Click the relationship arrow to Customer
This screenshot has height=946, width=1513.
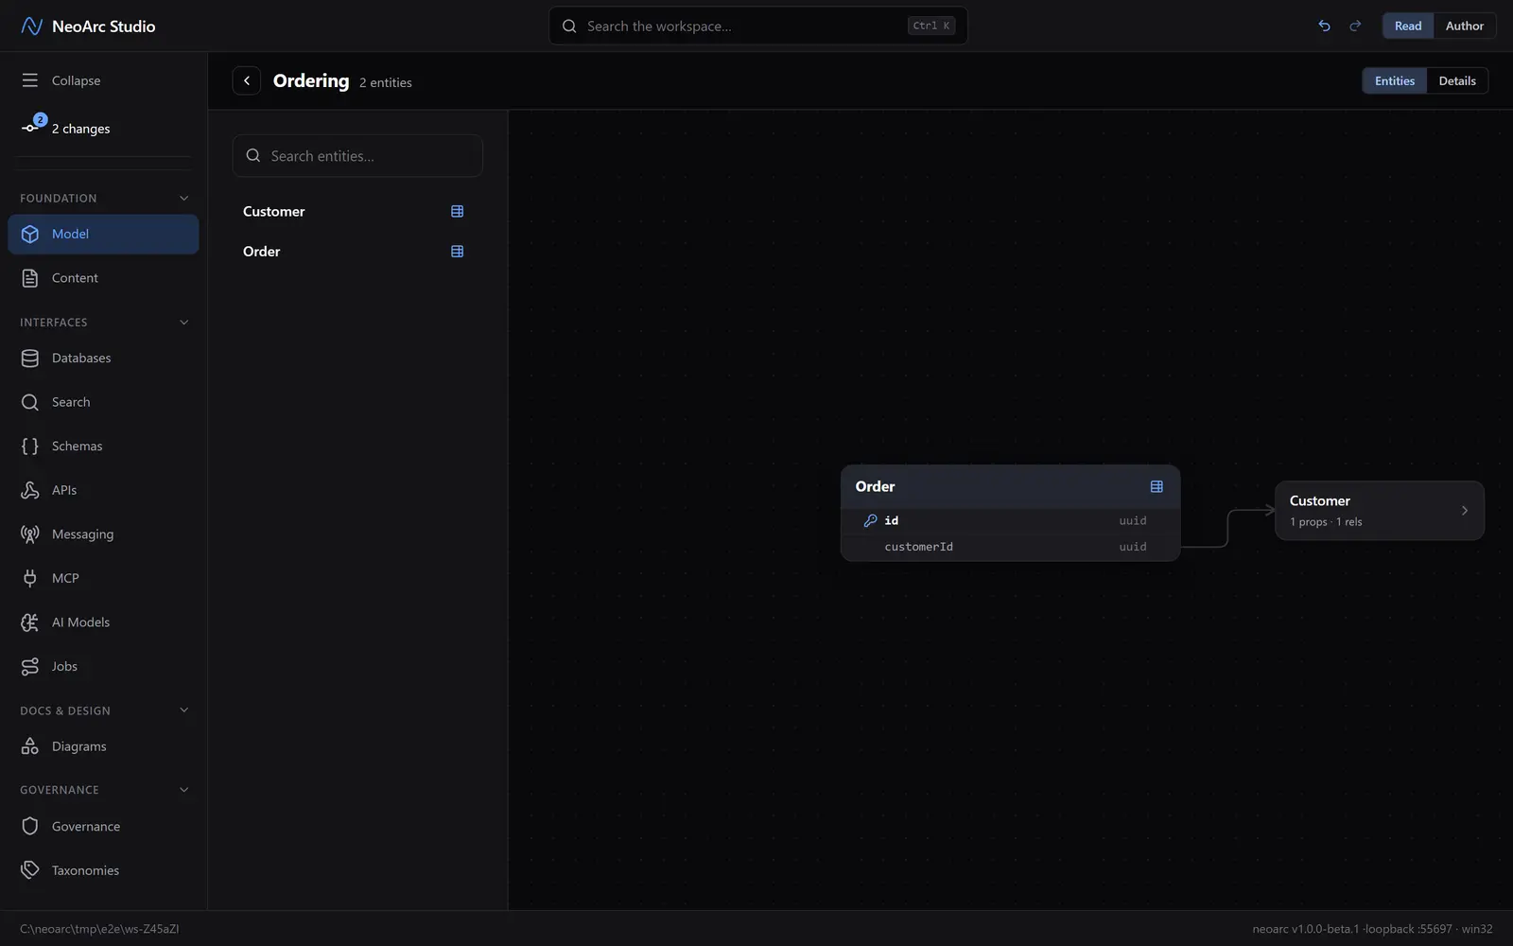click(1227, 528)
